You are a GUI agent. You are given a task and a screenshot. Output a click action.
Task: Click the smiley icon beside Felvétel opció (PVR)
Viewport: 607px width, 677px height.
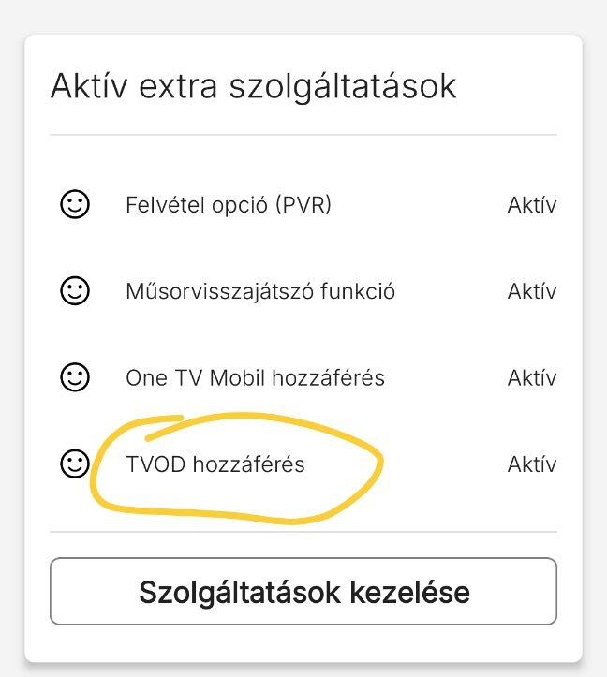pyautogui.click(x=75, y=204)
